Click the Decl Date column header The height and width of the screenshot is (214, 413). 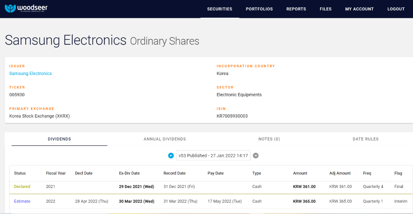[84, 173]
